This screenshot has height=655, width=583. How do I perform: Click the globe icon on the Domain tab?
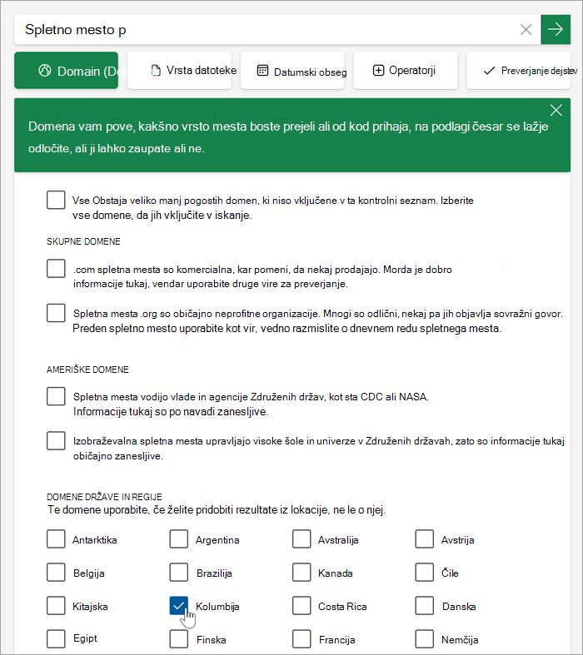pyautogui.click(x=45, y=71)
